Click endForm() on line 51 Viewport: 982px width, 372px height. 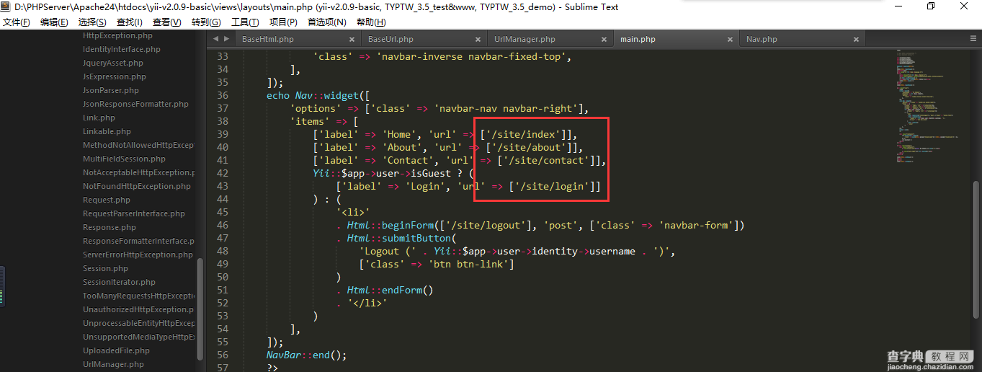point(408,290)
